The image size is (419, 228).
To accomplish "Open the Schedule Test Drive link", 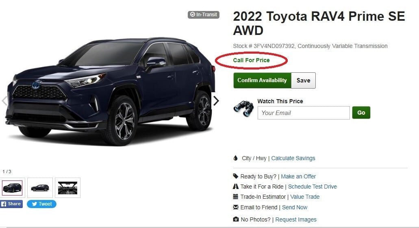I will tap(313, 187).
